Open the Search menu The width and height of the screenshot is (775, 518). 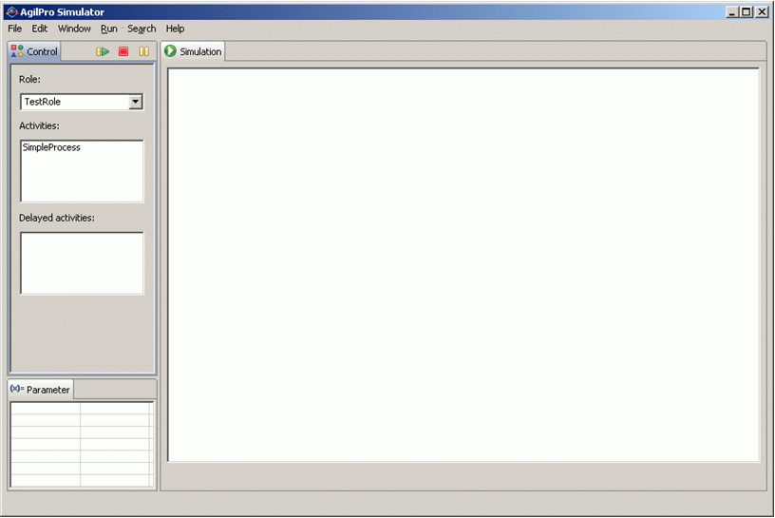coord(142,29)
